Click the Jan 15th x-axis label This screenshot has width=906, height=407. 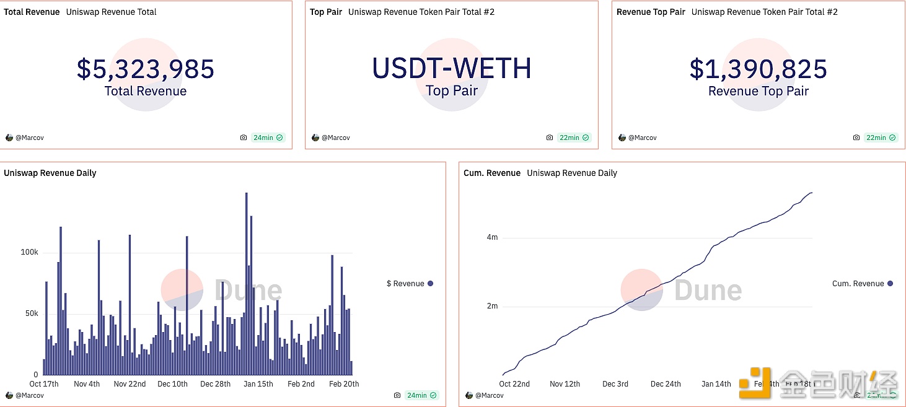[x=258, y=384]
